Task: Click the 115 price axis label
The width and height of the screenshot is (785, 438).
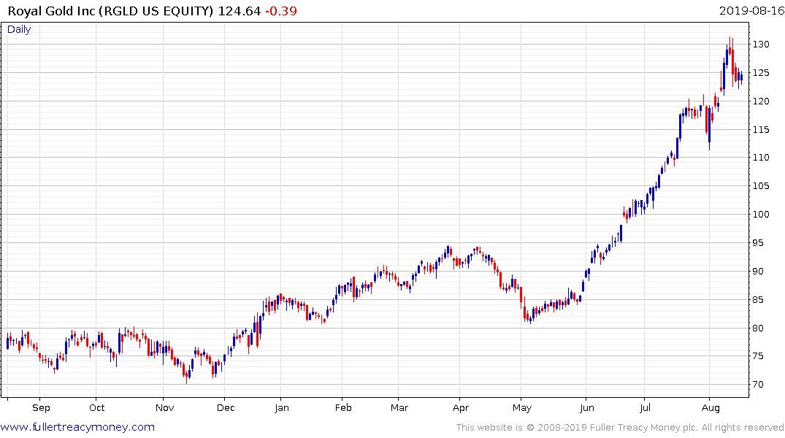Action: coord(761,130)
